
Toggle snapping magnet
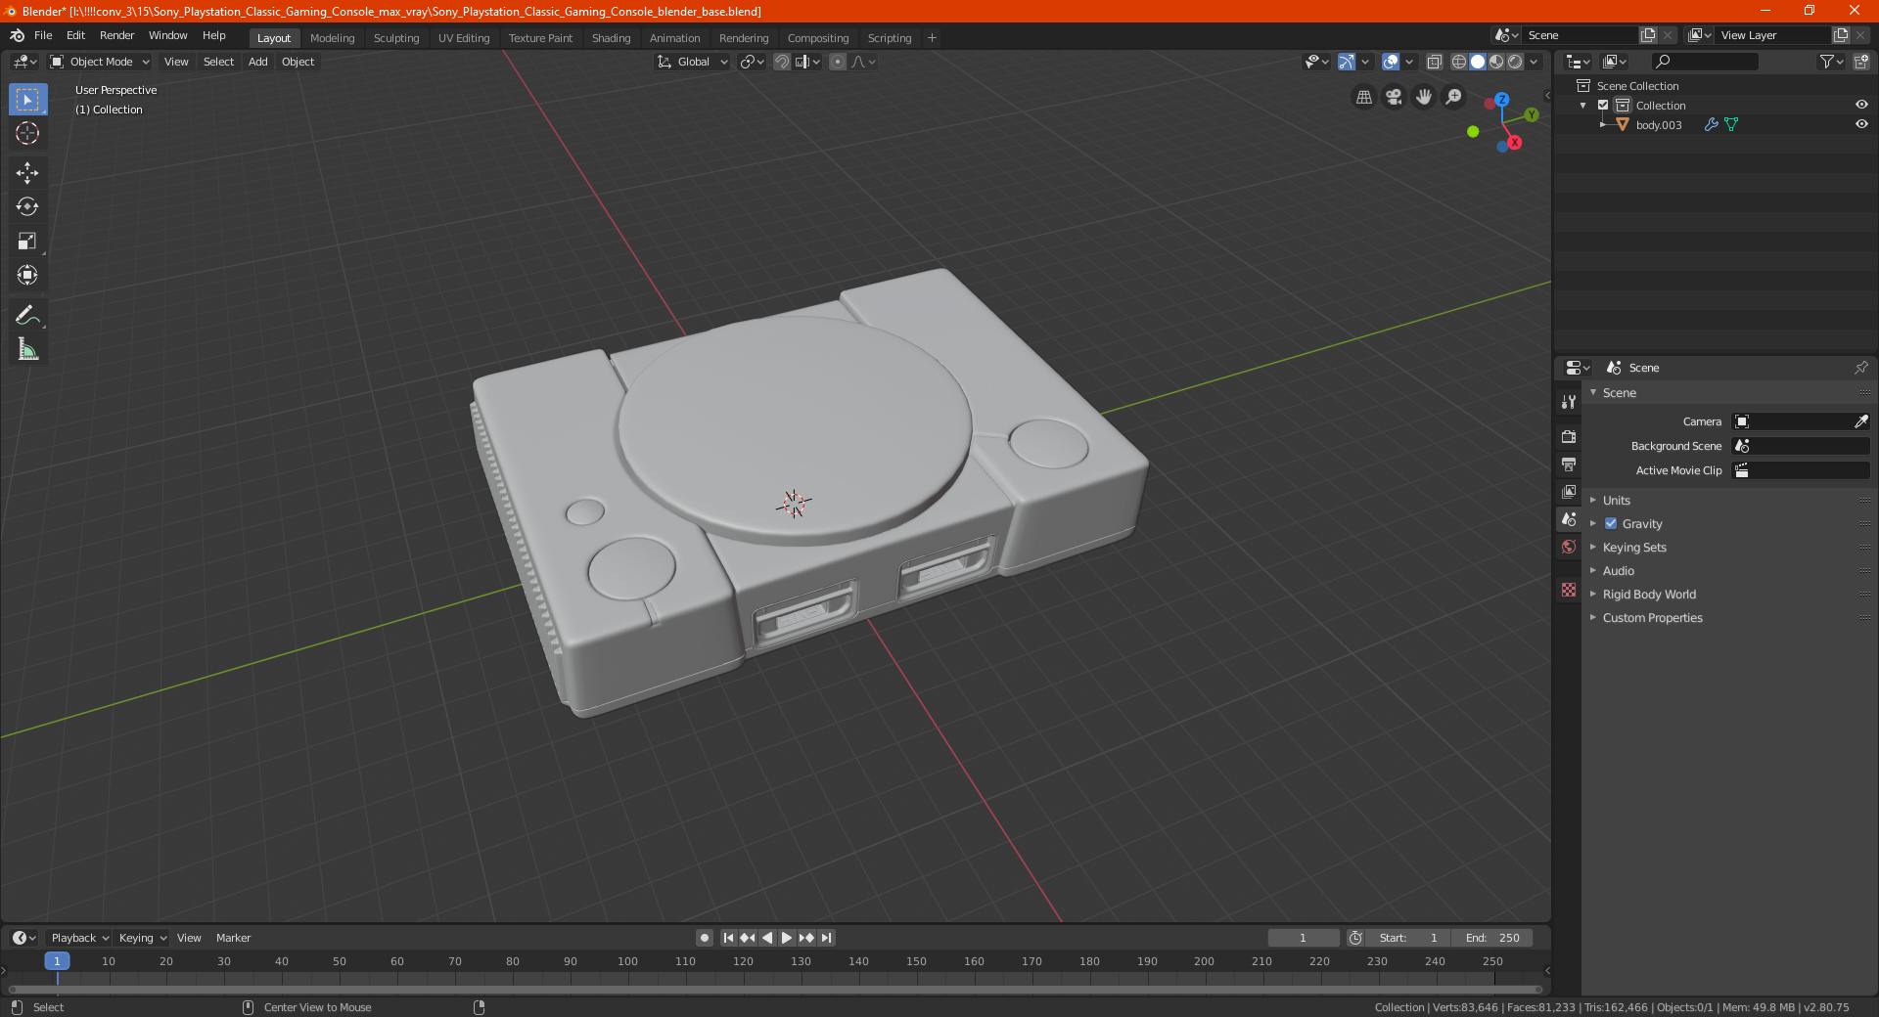782,62
